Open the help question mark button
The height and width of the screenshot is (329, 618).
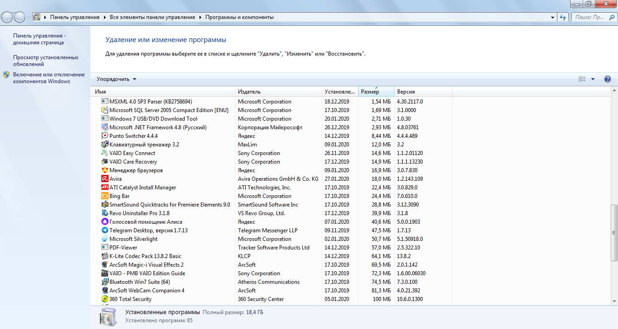(x=608, y=79)
